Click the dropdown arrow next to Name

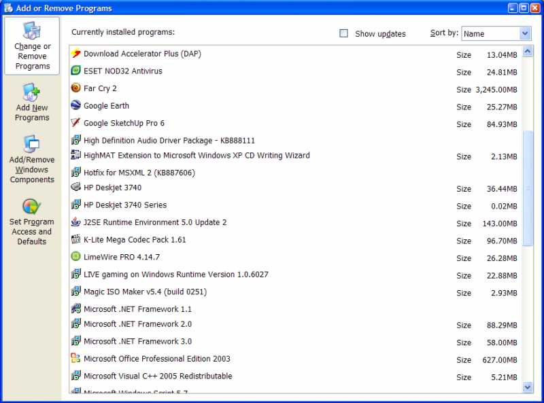pos(524,33)
